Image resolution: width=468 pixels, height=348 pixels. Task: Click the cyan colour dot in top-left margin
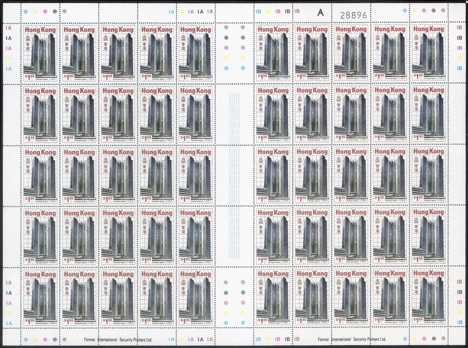tap(26, 12)
